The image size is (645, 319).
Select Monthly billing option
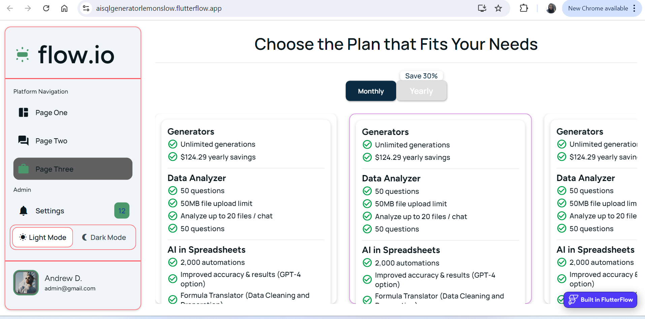(371, 91)
